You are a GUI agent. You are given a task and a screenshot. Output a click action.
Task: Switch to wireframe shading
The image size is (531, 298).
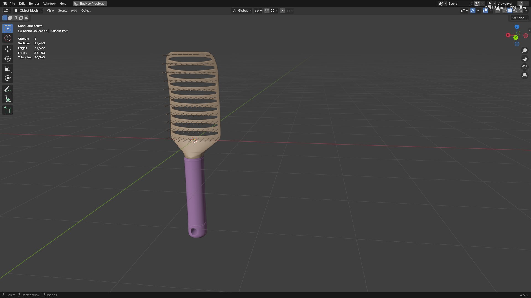click(x=504, y=10)
